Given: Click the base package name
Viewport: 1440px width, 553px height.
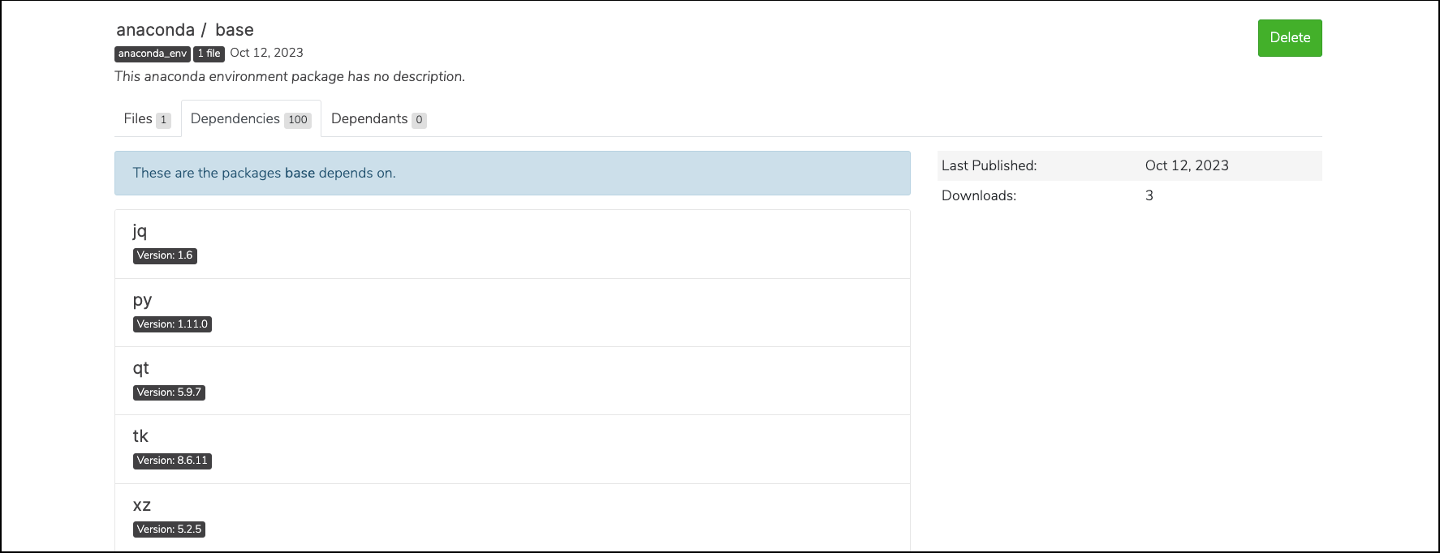Looking at the screenshot, I should coord(235,30).
